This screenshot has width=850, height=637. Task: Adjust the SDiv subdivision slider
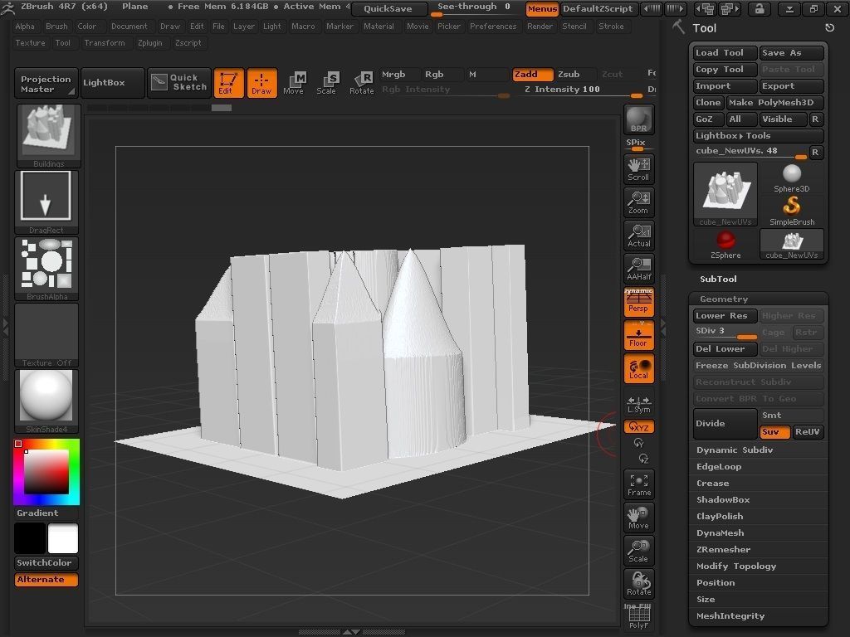pos(725,333)
